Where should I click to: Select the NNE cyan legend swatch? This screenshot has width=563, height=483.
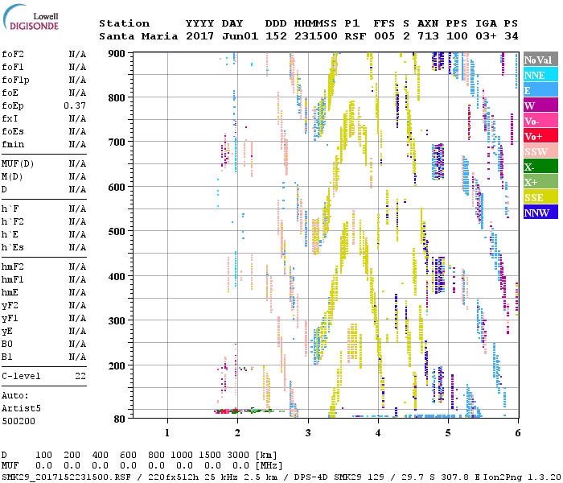540,75
